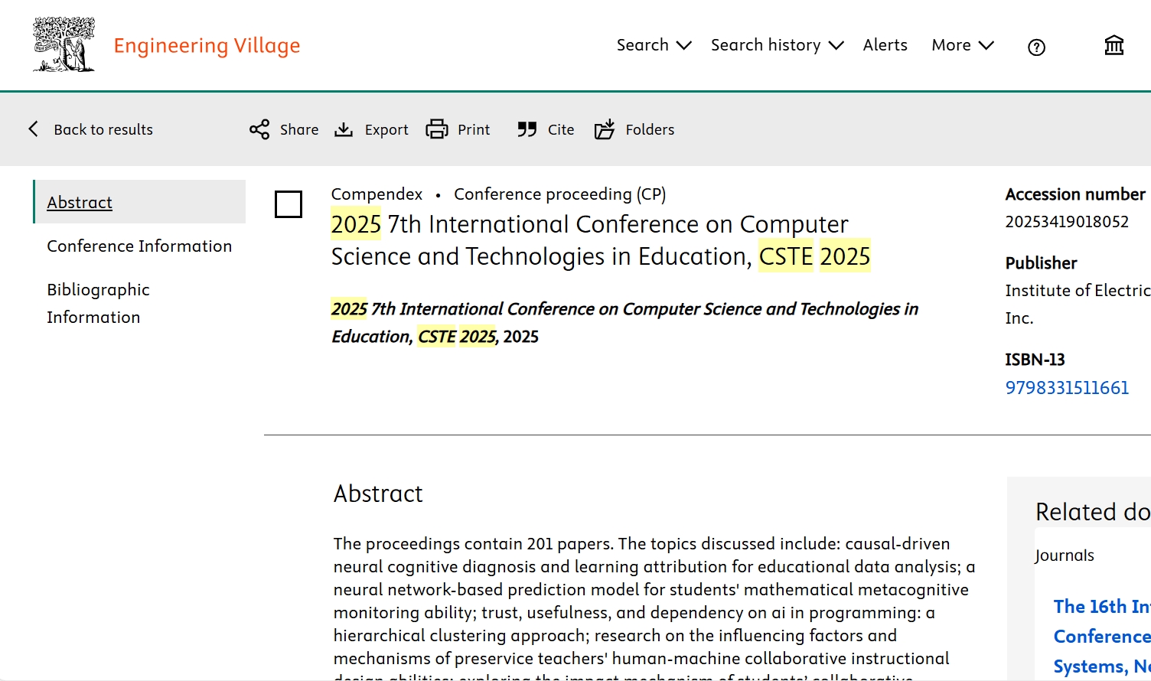Click the Cite label

click(561, 130)
